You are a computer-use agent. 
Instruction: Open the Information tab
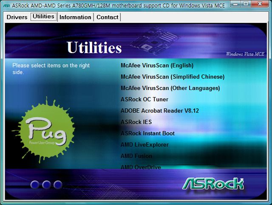coord(75,17)
